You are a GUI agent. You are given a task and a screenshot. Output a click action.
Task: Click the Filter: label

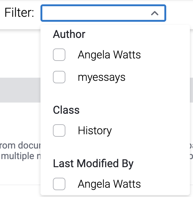pyautogui.click(x=19, y=12)
